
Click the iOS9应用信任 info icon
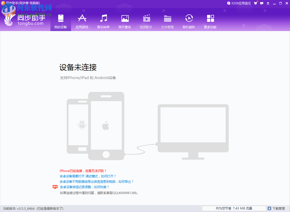[x=229, y=3]
